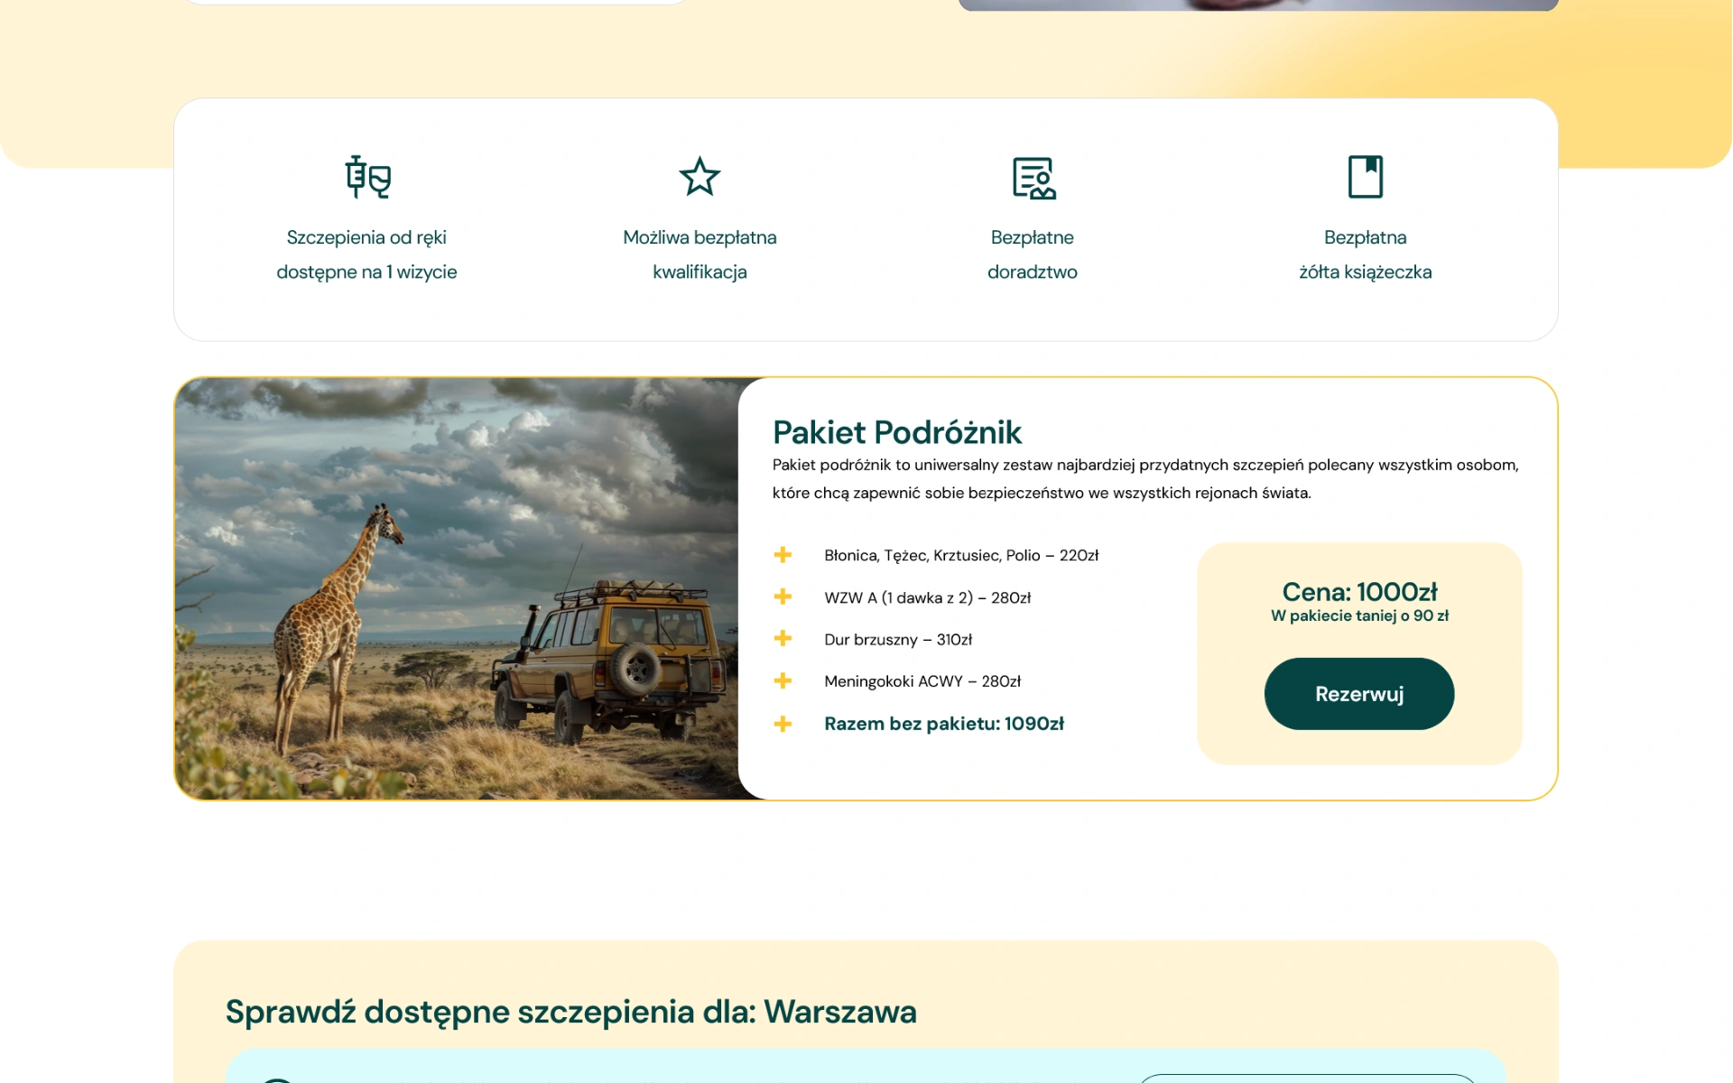Click the Bezpłatne doradztwo label

(x=1032, y=255)
